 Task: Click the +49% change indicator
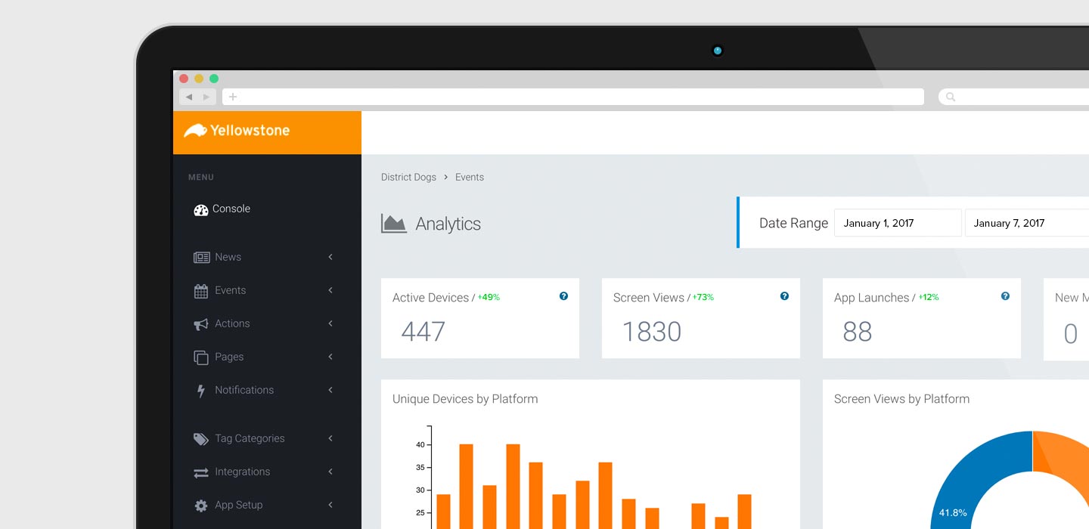pyautogui.click(x=489, y=298)
